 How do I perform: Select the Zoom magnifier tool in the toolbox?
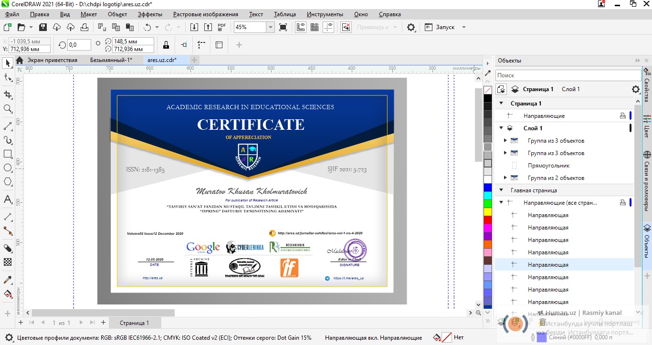pyautogui.click(x=8, y=109)
